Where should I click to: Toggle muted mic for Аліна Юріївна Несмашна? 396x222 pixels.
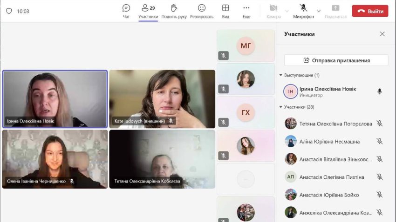379,141
